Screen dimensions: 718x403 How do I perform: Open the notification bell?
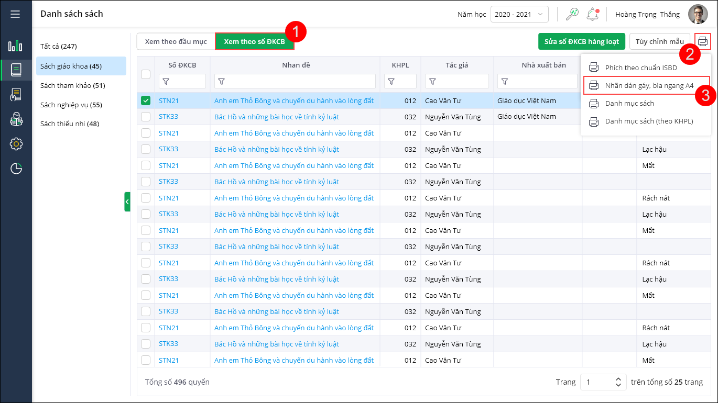click(x=593, y=14)
